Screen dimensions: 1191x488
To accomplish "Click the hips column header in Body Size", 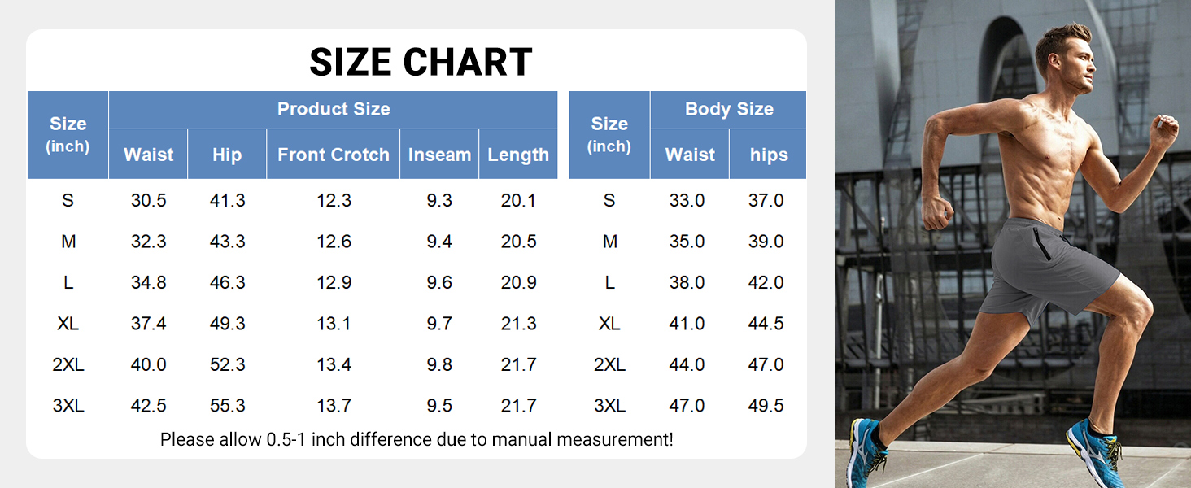I will pyautogui.click(x=768, y=155).
